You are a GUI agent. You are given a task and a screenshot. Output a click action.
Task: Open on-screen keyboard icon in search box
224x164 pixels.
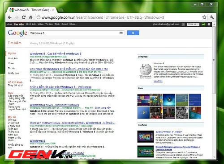click(121, 33)
